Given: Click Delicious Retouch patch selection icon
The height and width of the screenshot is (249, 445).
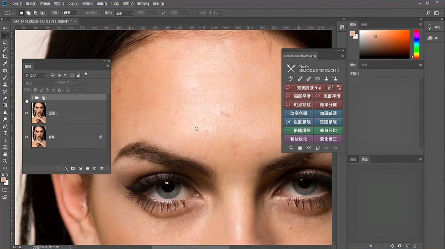Looking at the screenshot, I should pos(318,79).
